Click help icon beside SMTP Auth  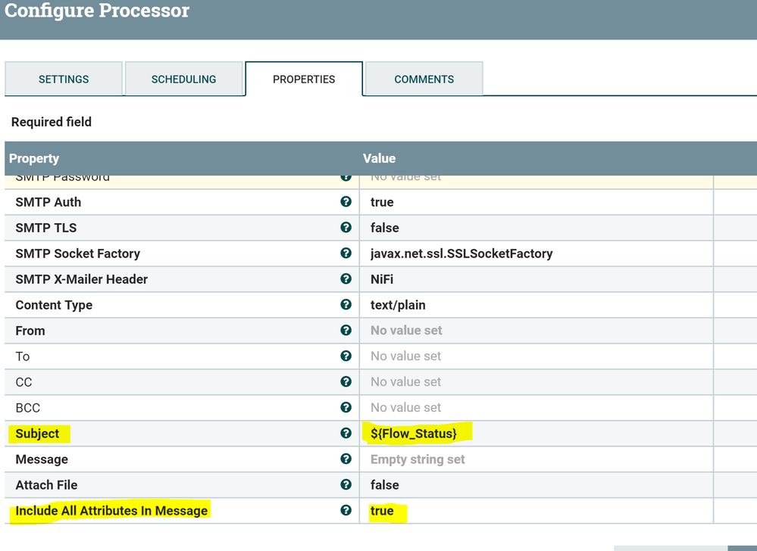pos(346,202)
